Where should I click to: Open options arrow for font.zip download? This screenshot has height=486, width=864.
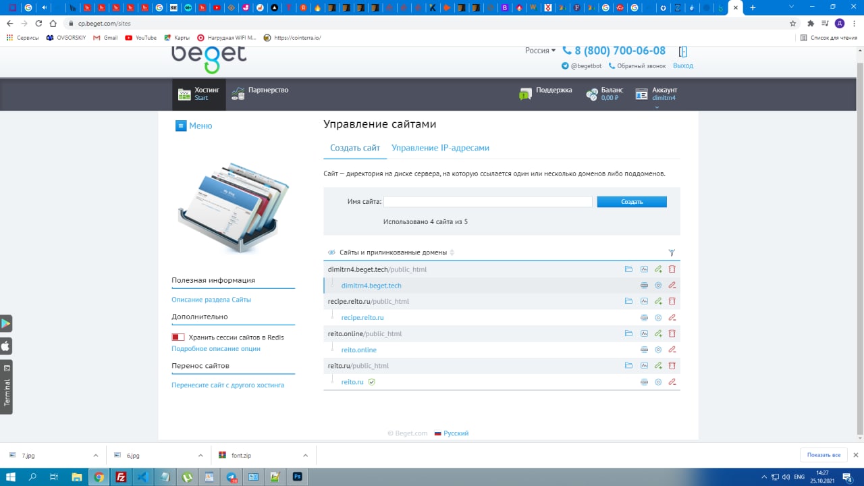pyautogui.click(x=305, y=456)
